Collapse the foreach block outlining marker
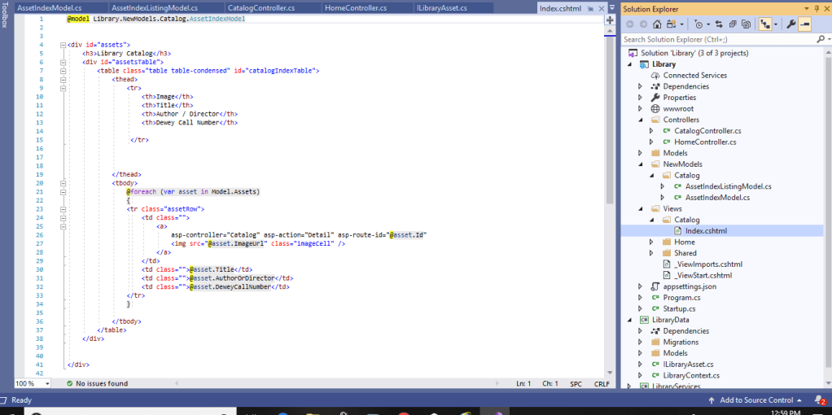Image resolution: width=832 pixels, height=415 pixels. [62, 192]
